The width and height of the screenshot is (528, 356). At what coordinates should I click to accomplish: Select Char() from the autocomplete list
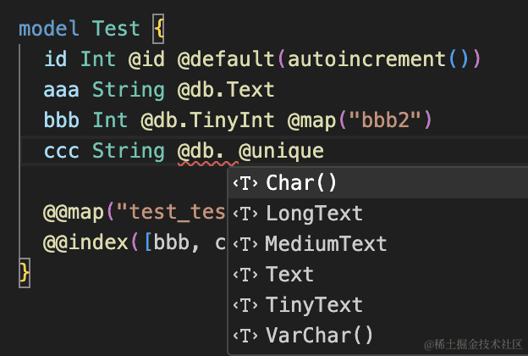tap(301, 183)
